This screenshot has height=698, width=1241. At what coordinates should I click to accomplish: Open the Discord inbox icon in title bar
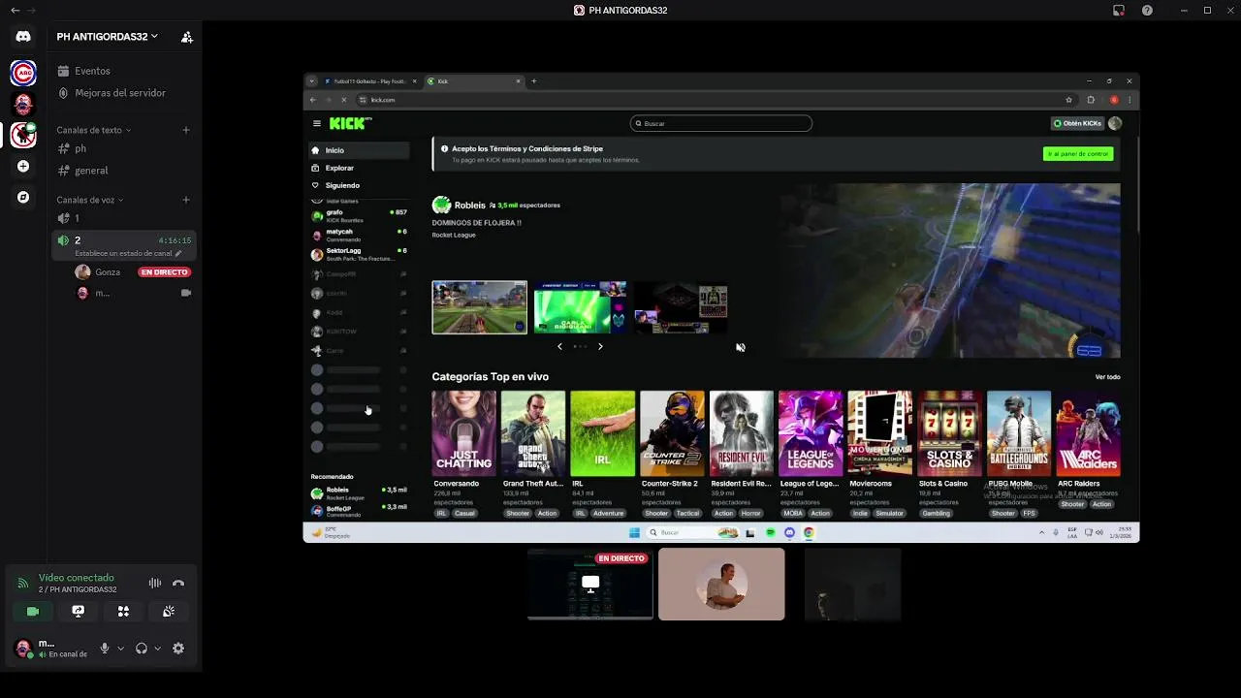[1119, 10]
